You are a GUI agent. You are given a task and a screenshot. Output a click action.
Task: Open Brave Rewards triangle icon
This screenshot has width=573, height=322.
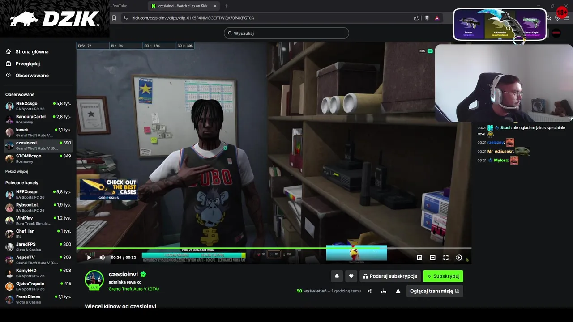click(437, 18)
